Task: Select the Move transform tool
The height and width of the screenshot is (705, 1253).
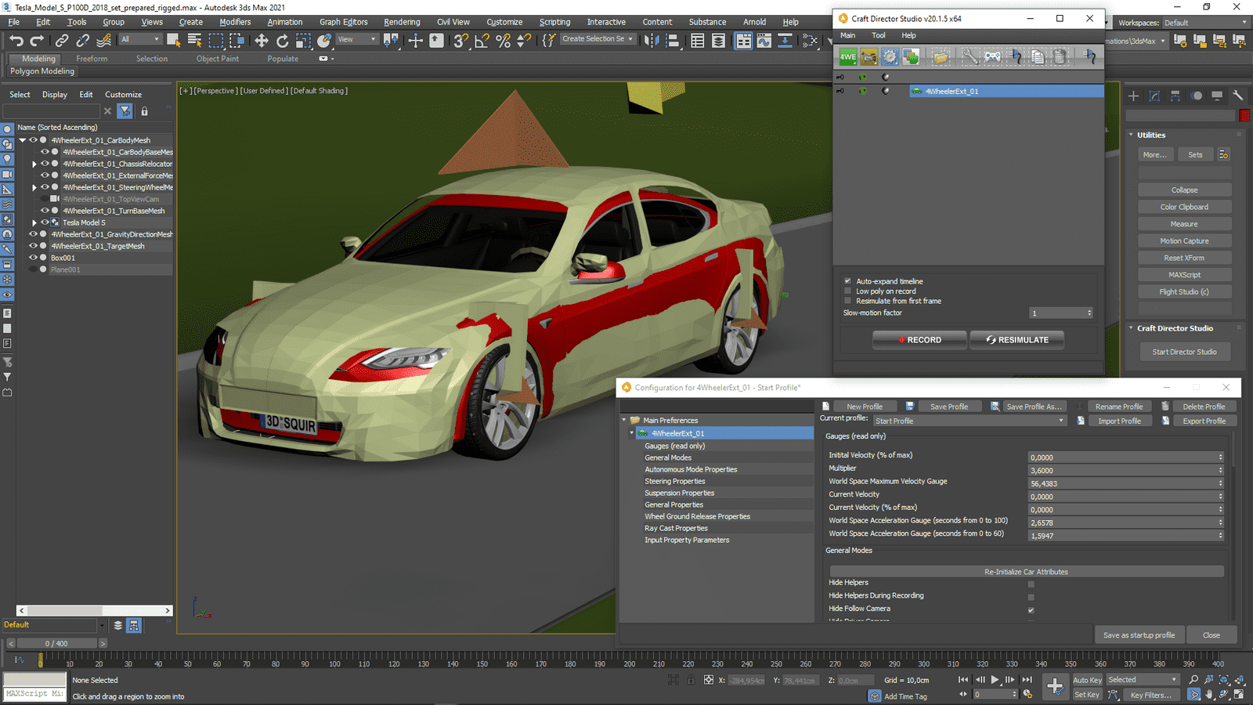Action: 262,41
